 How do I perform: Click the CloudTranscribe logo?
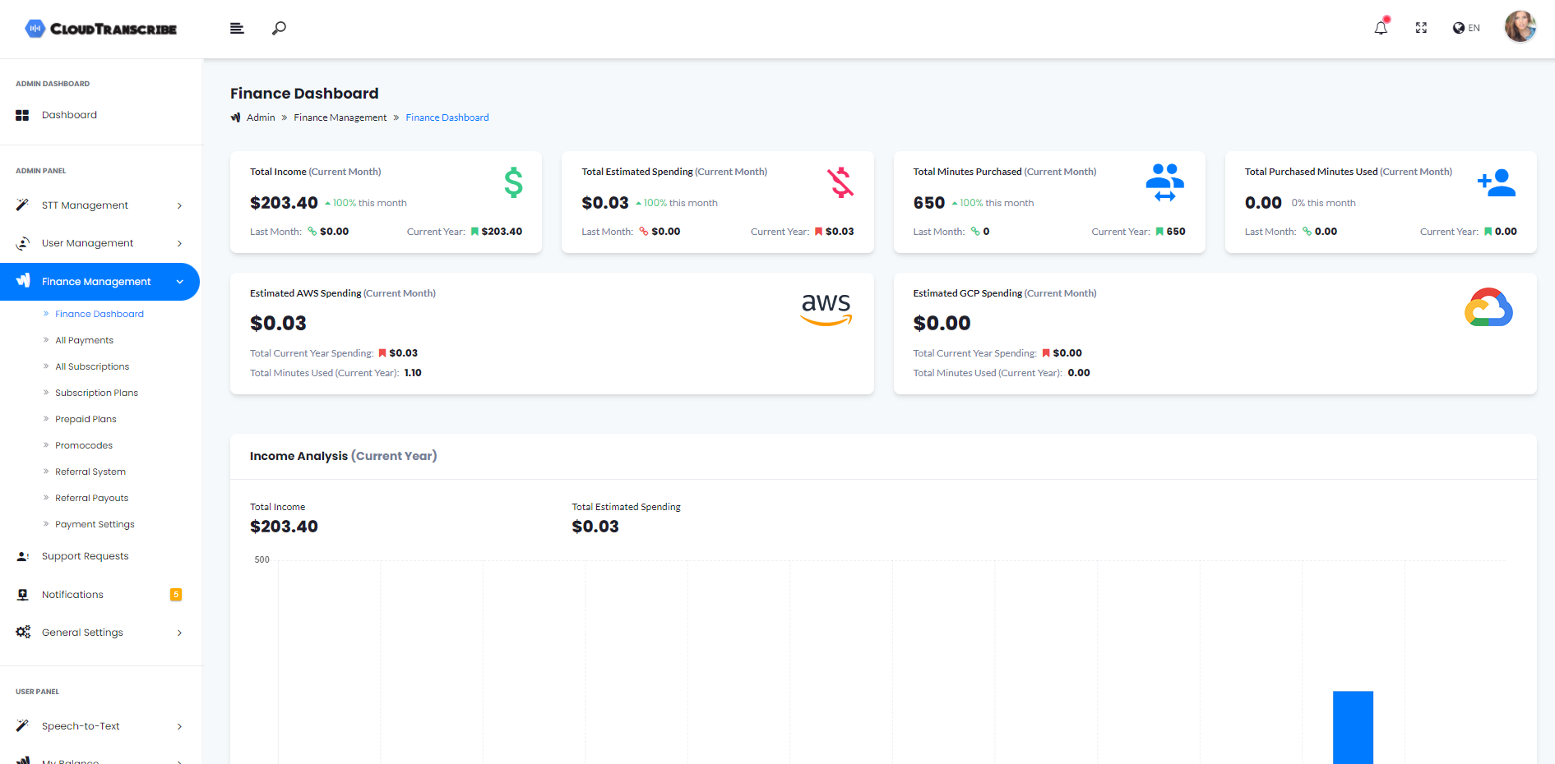pos(101,29)
